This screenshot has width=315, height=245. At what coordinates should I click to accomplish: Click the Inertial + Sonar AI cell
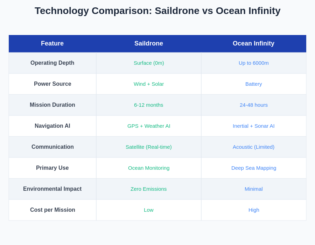(253, 126)
